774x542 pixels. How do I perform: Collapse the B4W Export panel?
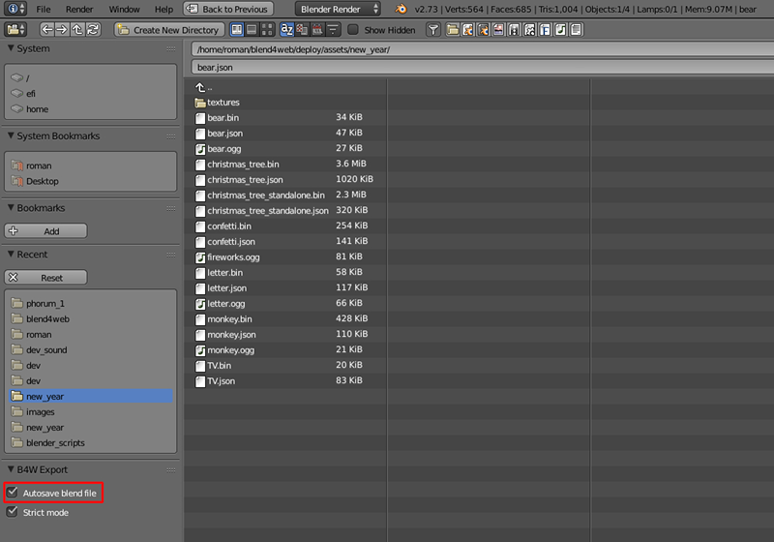coord(11,469)
